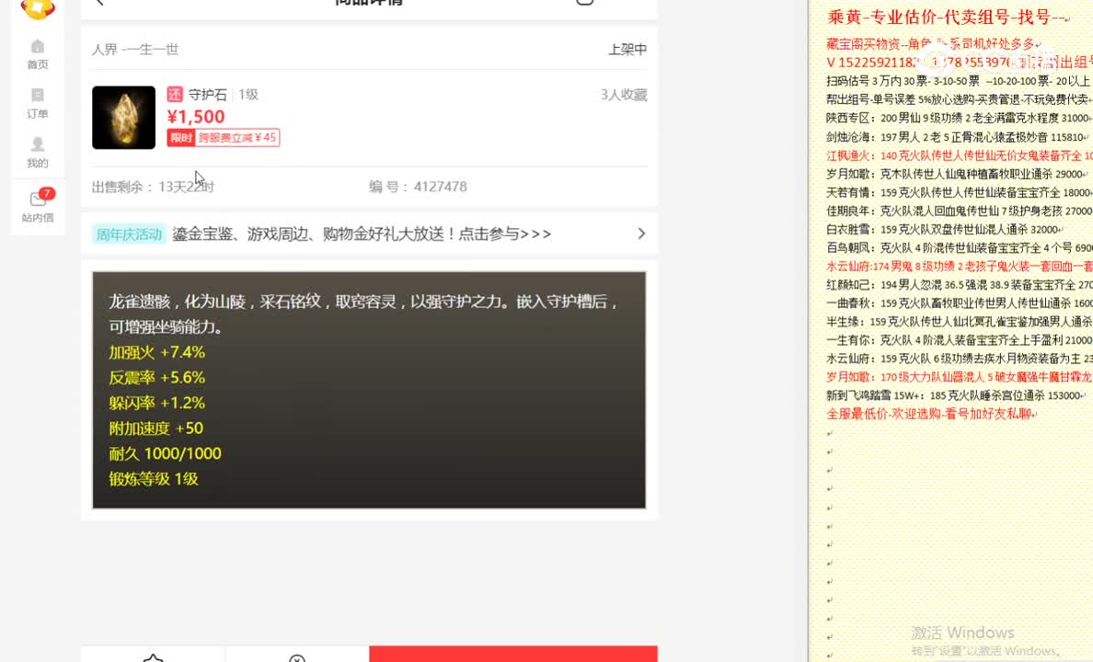1093x662 pixels.
Task: Click the 锻炼等级 1级 line
Action: pos(154,479)
